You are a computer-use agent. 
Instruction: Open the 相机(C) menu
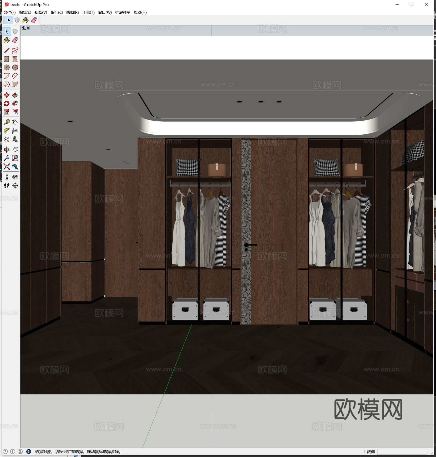point(57,12)
